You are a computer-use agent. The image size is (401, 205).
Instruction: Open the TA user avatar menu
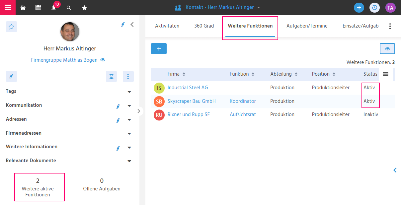pos(390,8)
